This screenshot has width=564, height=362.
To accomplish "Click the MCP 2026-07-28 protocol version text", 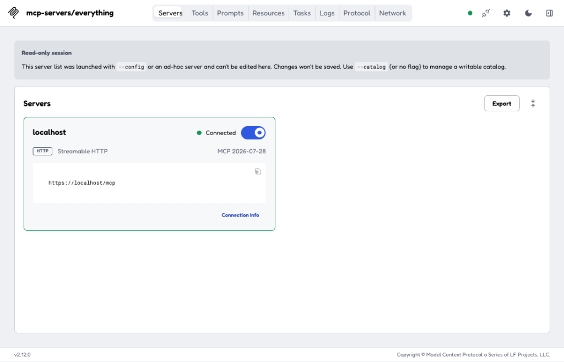I will tap(241, 152).
